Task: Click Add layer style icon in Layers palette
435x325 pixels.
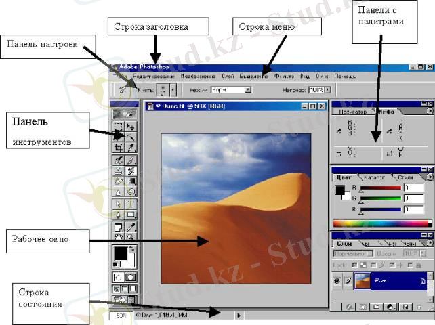Action: [349, 307]
